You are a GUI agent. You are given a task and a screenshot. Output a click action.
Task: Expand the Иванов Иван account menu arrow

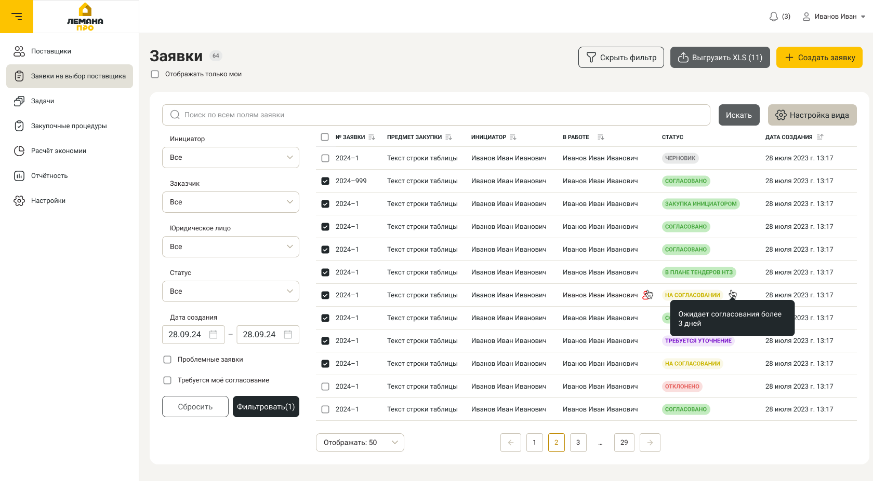863,17
